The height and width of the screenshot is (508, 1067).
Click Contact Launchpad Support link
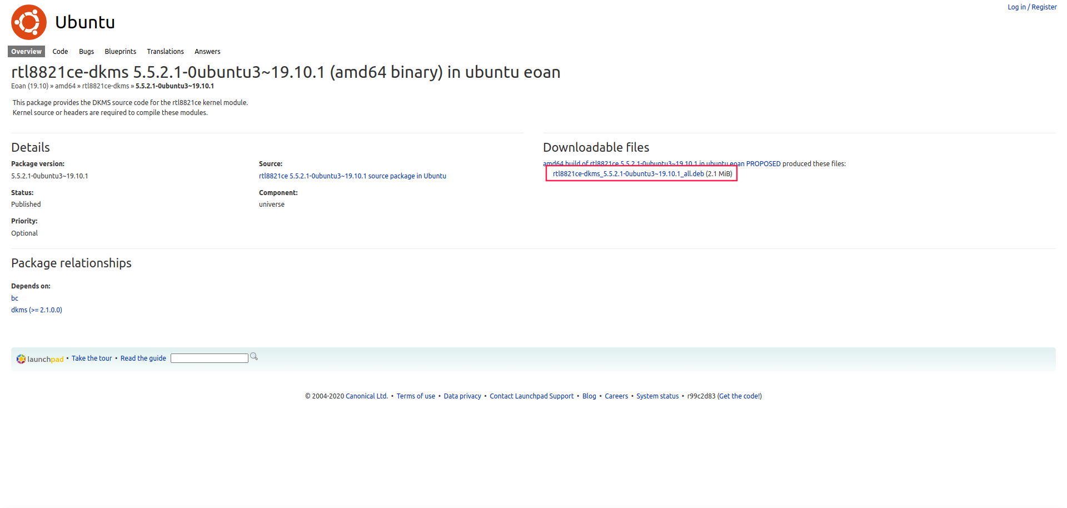532,396
